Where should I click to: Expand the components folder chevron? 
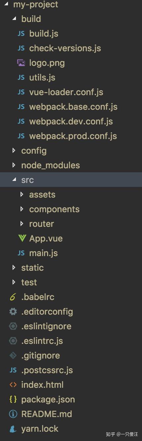point(22,209)
